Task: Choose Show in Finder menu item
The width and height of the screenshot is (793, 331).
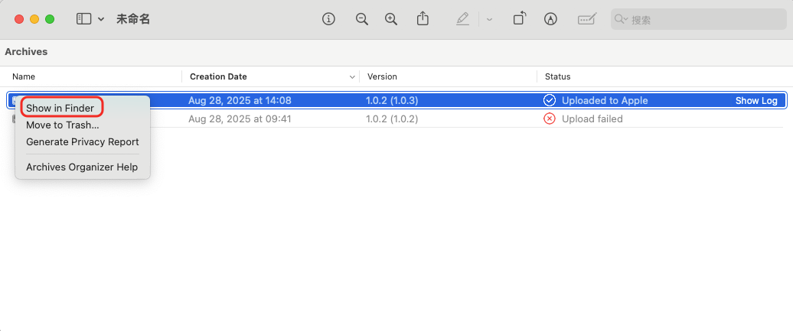Action: 60,108
